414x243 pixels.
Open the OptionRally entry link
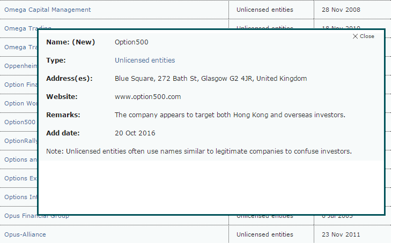click(20, 141)
